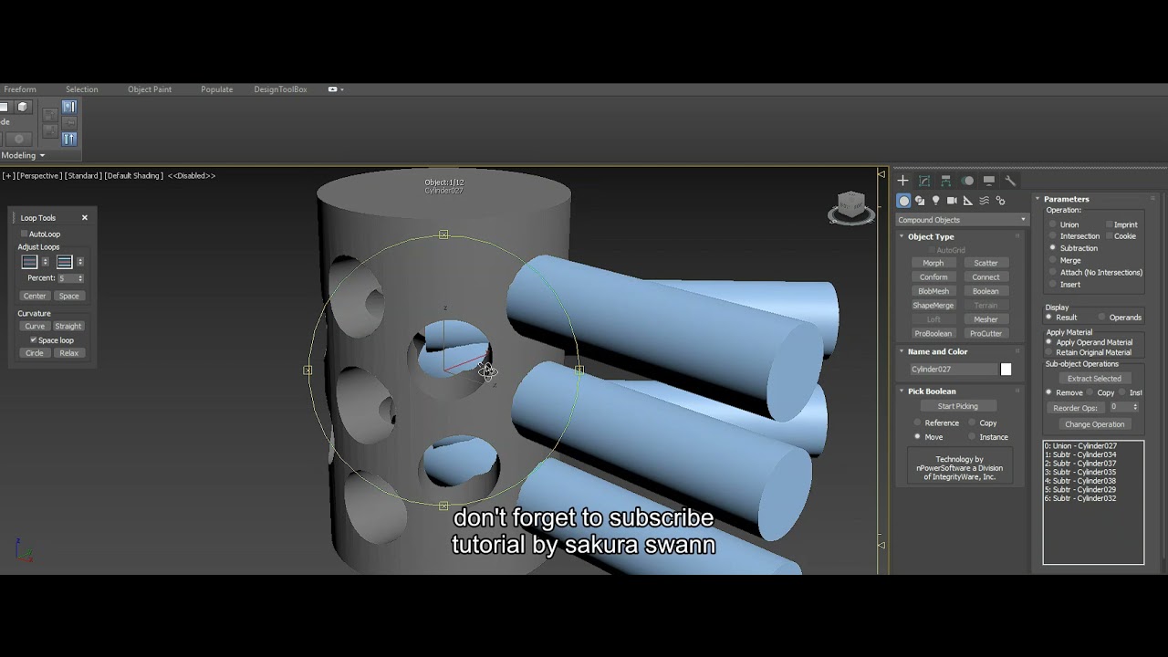Uncheck the Space loop checkbox
1168x657 pixels.
[34, 340]
